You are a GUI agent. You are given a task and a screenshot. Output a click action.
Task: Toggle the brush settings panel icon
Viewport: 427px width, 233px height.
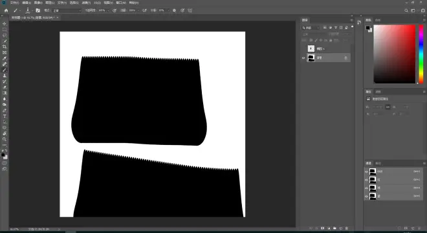click(x=38, y=10)
